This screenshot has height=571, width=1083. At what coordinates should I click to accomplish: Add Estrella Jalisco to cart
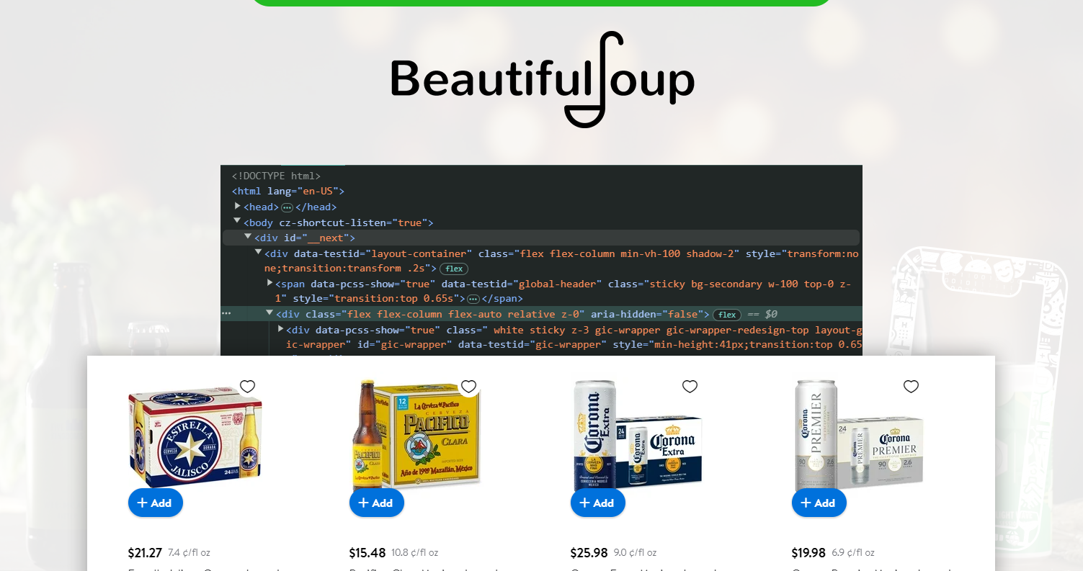(x=155, y=503)
